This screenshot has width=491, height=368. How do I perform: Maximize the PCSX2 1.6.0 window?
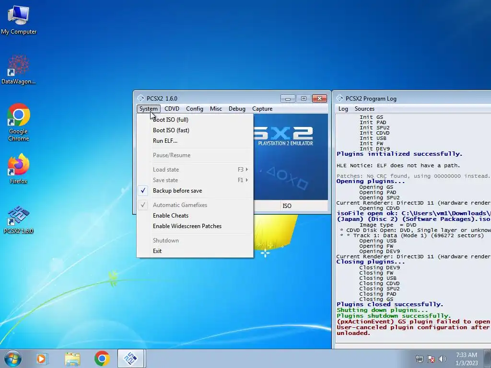coord(304,99)
